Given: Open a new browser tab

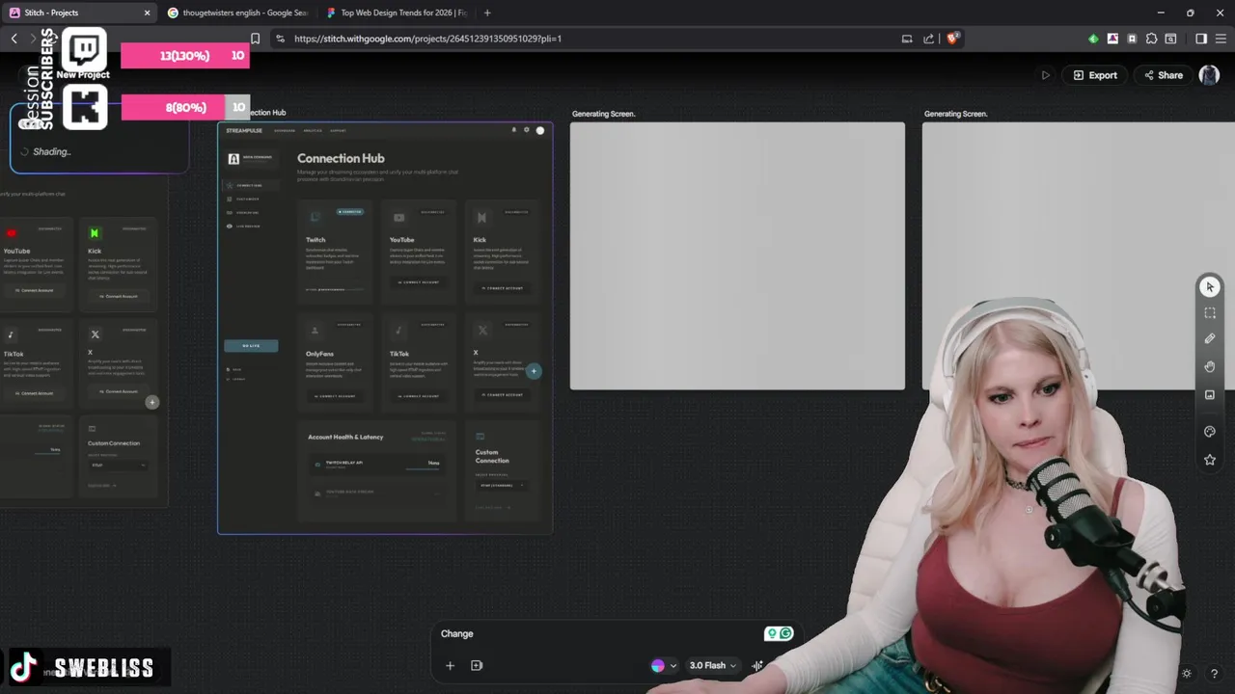Looking at the screenshot, I should coord(487,13).
